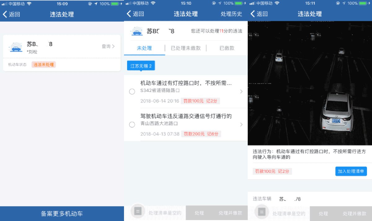Tap 您还可以处理11分的违法 notice
The height and width of the screenshot is (221, 372).
[x=217, y=31]
